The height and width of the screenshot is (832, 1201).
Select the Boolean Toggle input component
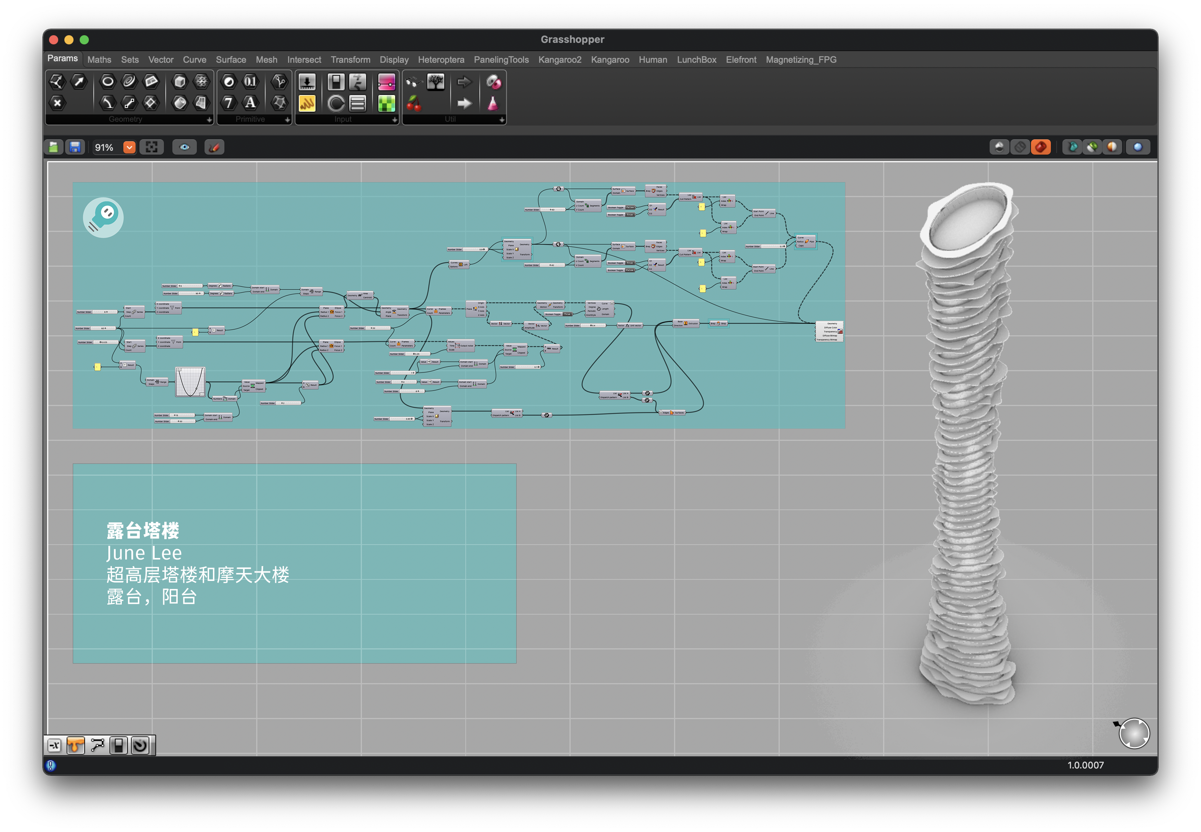click(x=335, y=82)
